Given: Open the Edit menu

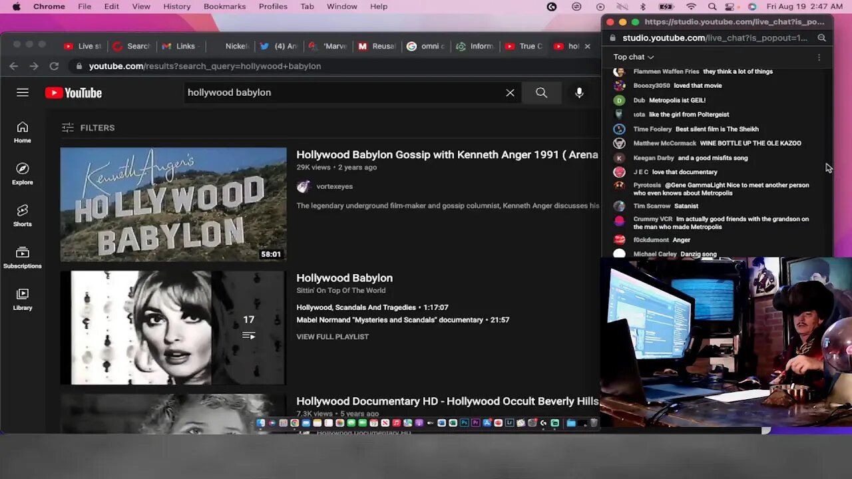Looking at the screenshot, I should pyautogui.click(x=111, y=7).
